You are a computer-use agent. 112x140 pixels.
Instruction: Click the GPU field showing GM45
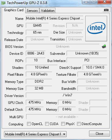[x=37, y=26]
